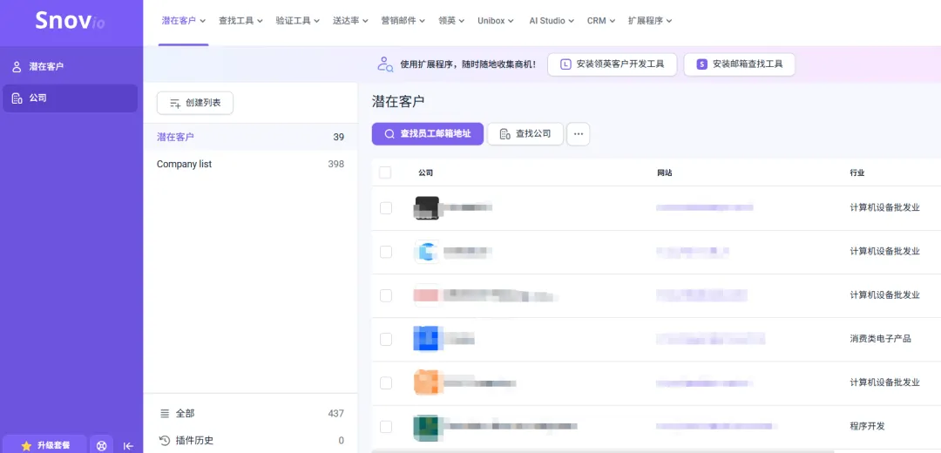Click the Snov.io logo
This screenshot has height=453, width=941.
tap(70, 20)
